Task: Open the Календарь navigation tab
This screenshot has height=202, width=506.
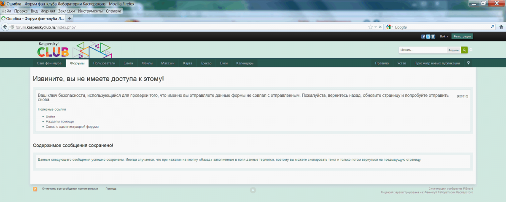Action: click(245, 63)
